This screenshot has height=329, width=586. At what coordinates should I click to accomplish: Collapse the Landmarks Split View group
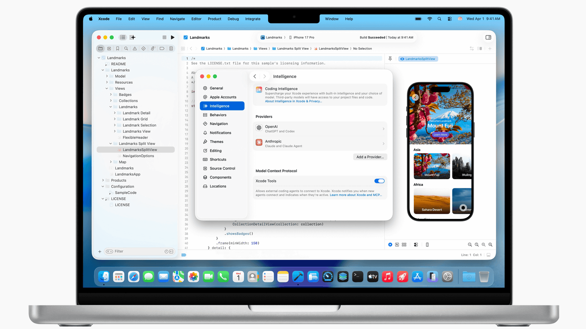111,144
